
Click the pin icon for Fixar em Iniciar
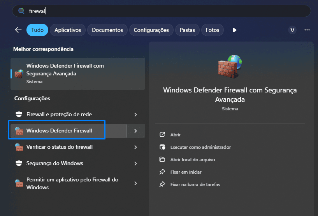(162, 172)
